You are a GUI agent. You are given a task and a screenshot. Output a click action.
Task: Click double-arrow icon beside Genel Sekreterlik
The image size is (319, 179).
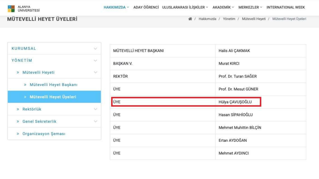tap(18, 121)
